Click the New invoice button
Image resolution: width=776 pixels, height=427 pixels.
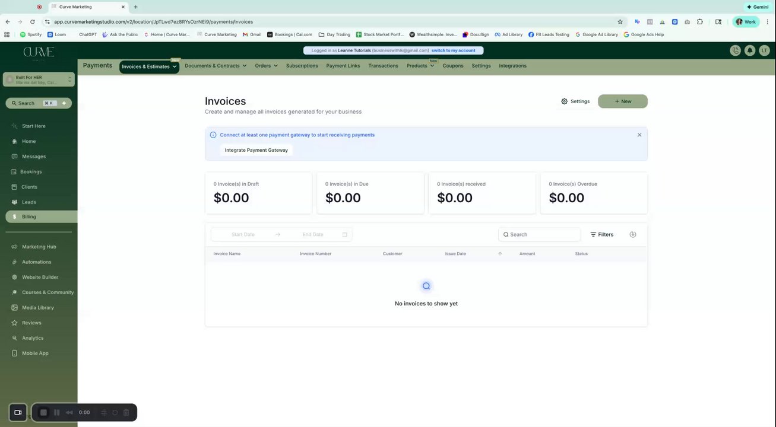(x=622, y=101)
